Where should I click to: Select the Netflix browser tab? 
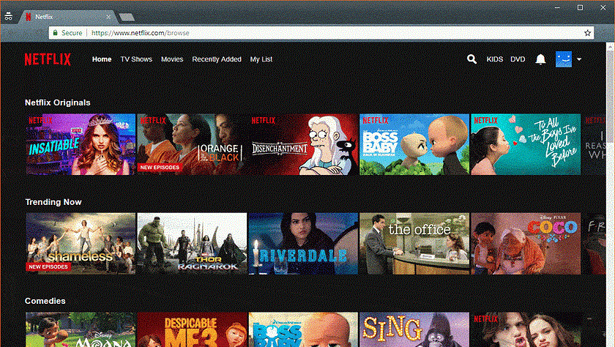(67, 17)
